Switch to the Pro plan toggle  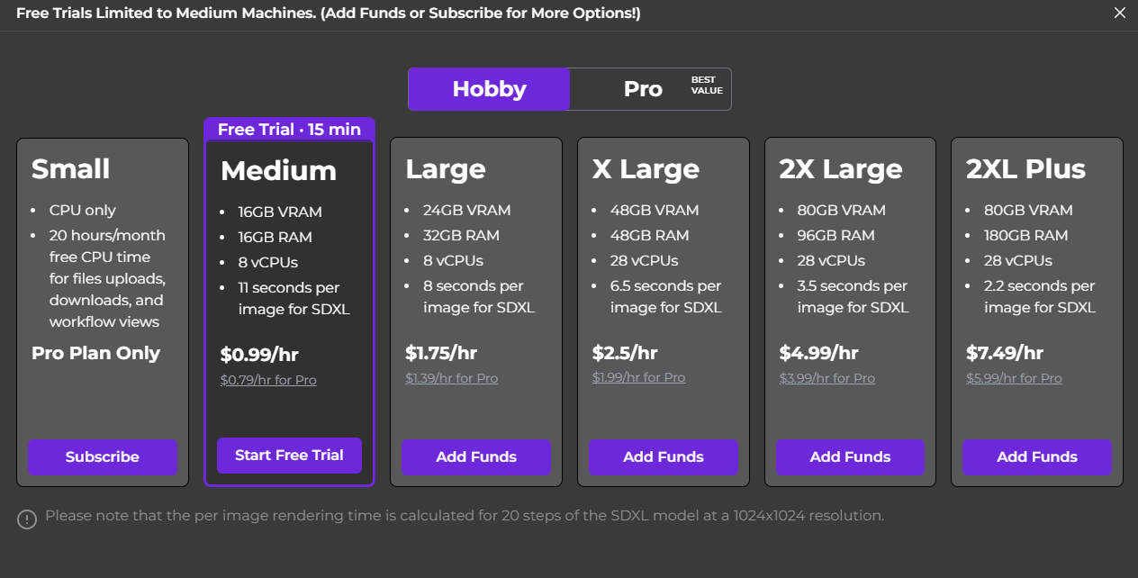point(643,89)
